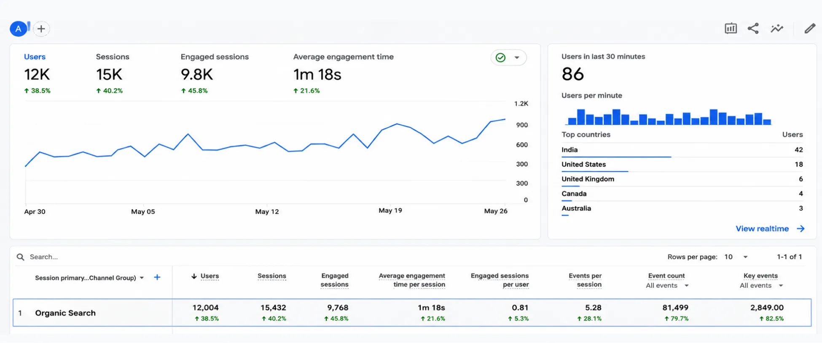Click the pencil edit report icon

coord(809,28)
